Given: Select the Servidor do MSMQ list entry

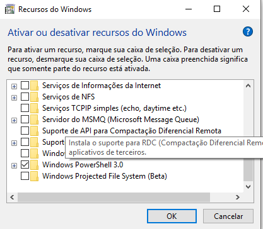Looking at the screenshot, I should tap(120, 120).
